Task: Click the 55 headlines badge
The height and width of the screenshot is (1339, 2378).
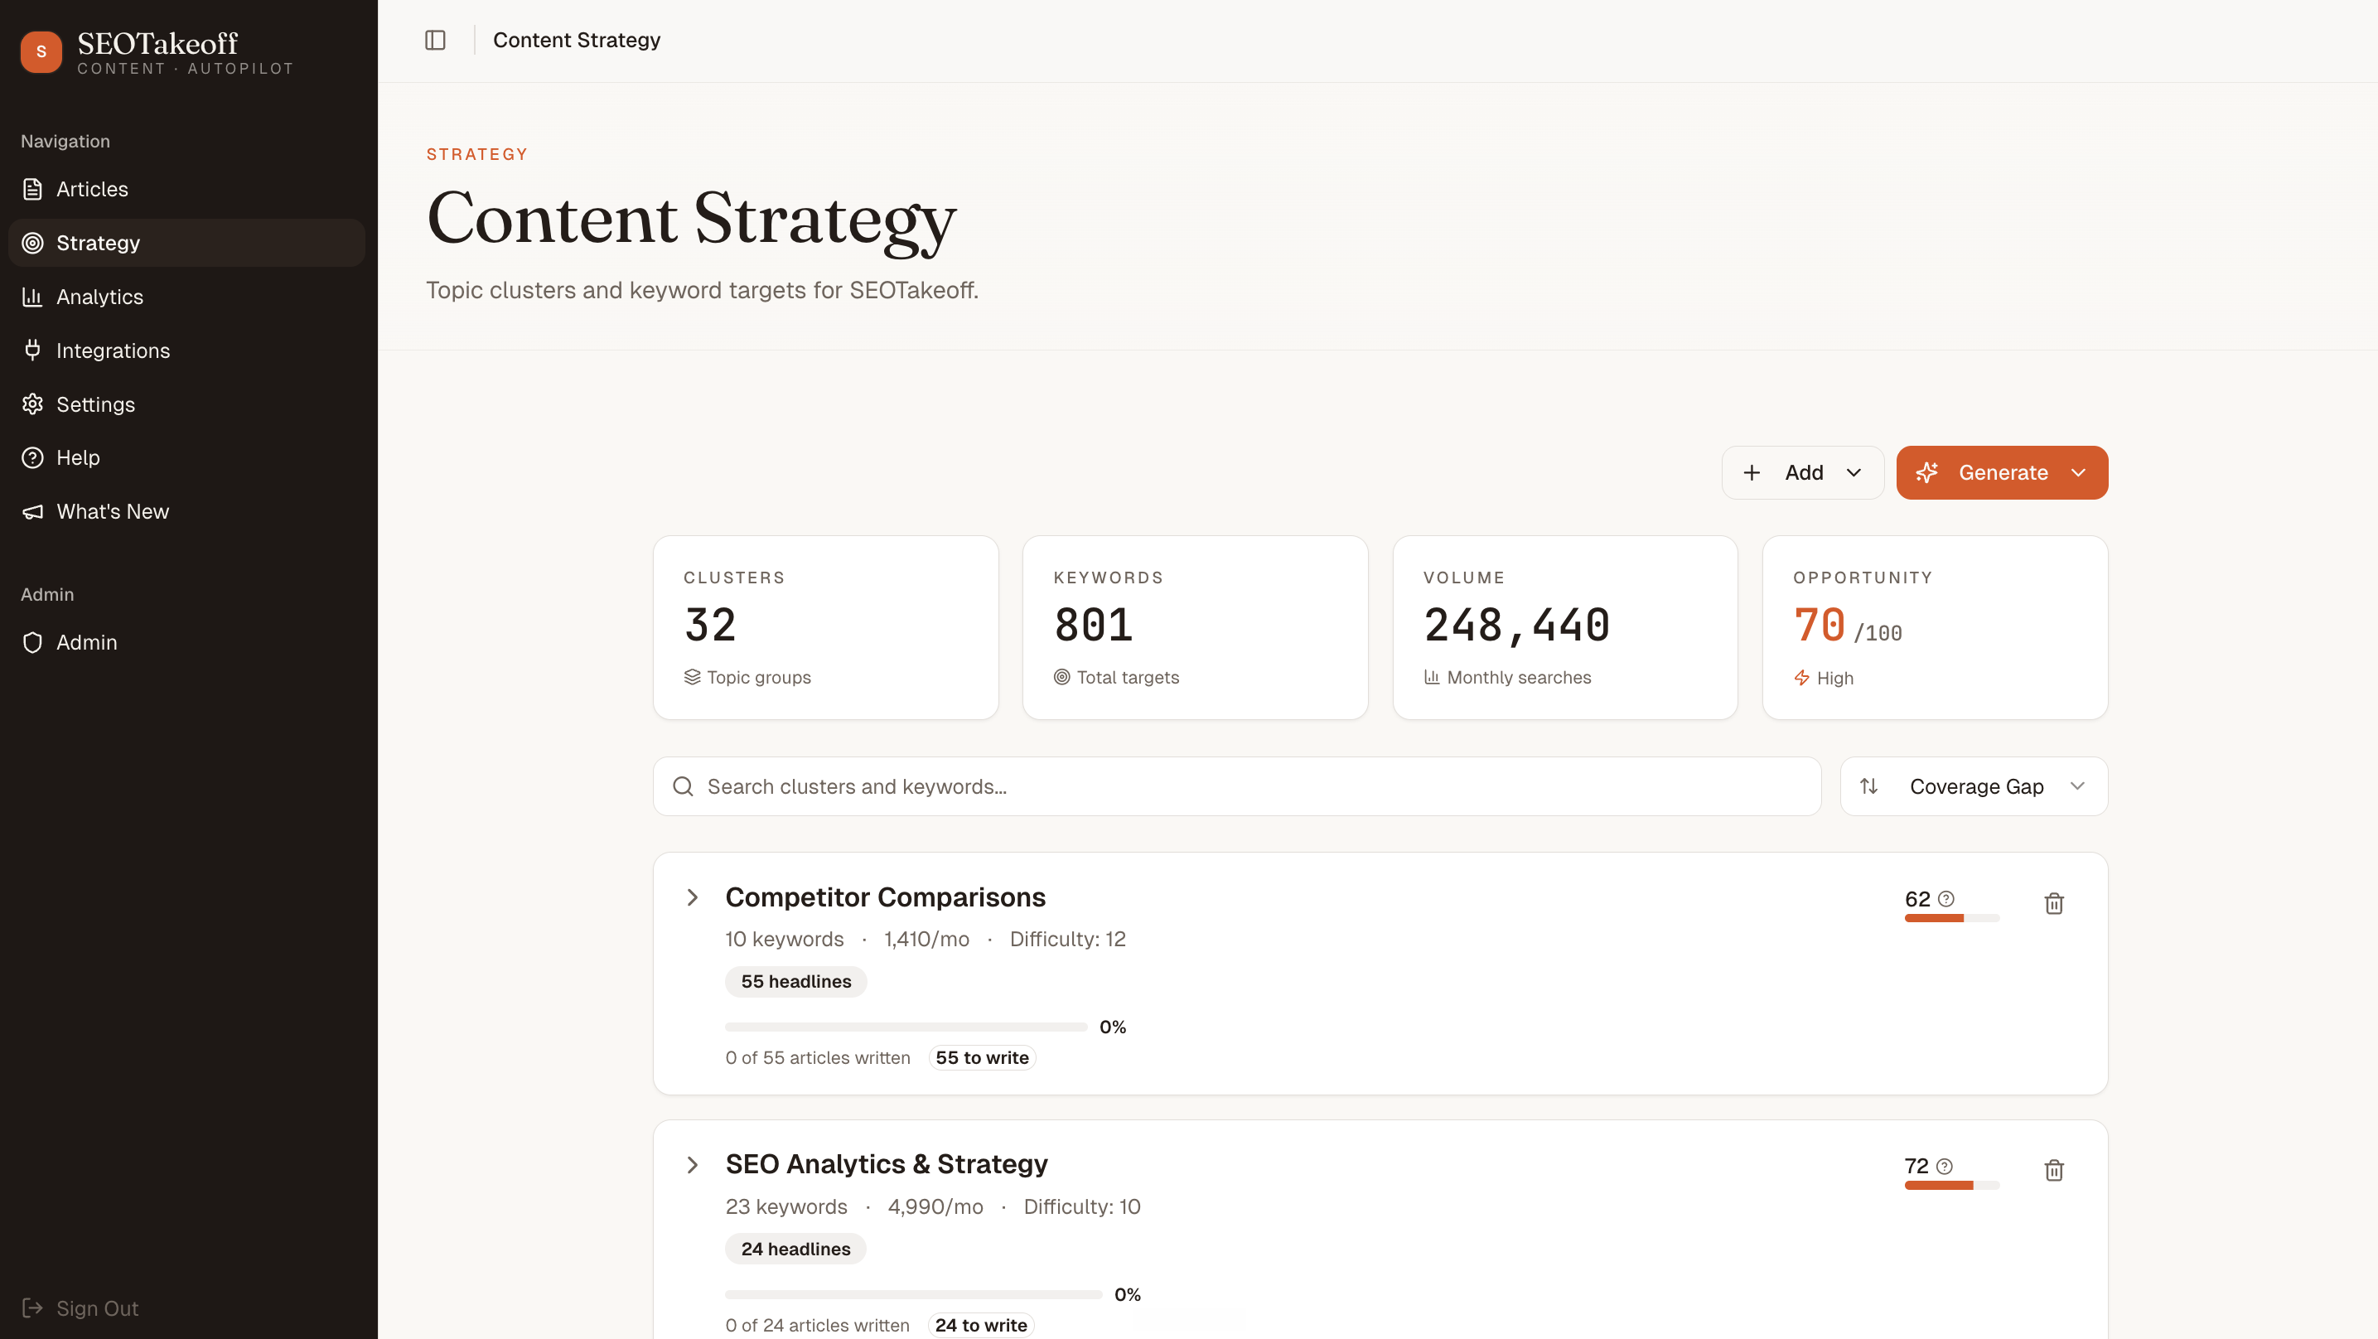Action: click(795, 982)
